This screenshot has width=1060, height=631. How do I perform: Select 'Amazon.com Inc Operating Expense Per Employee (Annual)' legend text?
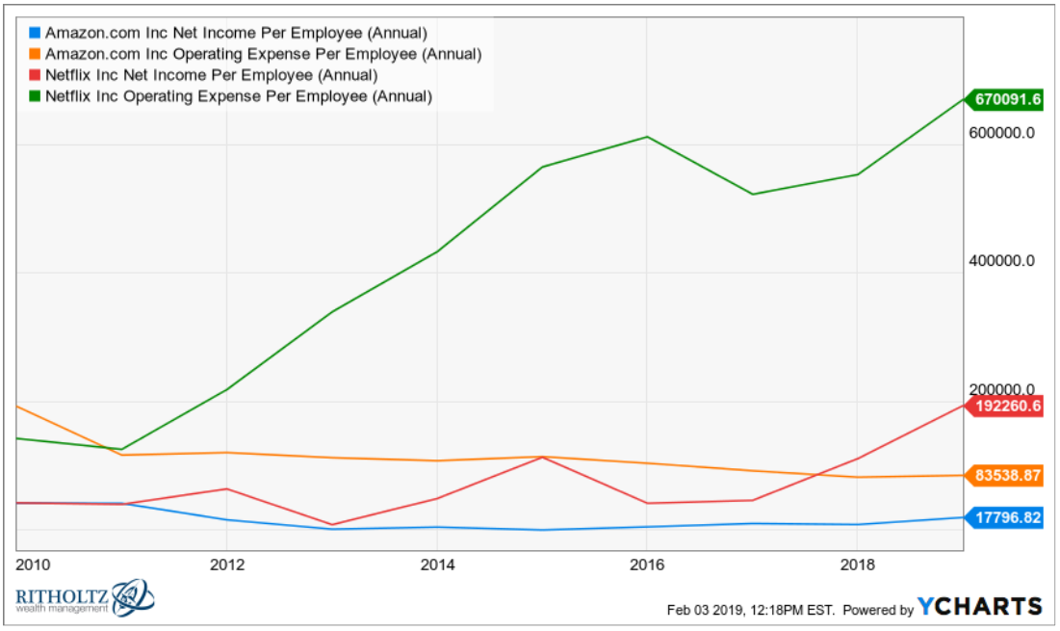point(263,54)
